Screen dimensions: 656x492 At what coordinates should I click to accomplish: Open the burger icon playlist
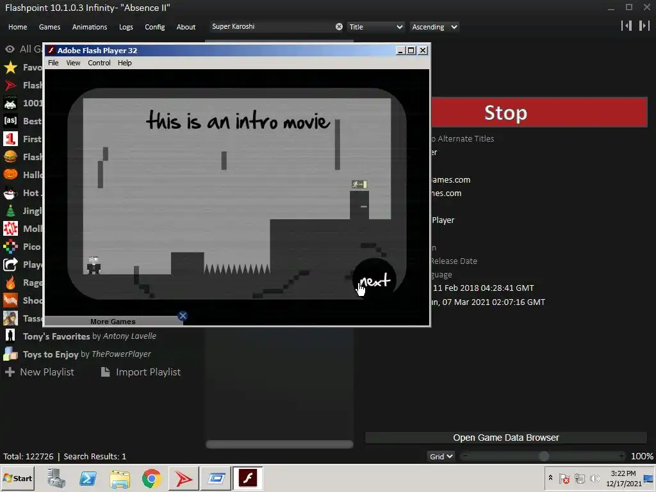(x=10, y=157)
